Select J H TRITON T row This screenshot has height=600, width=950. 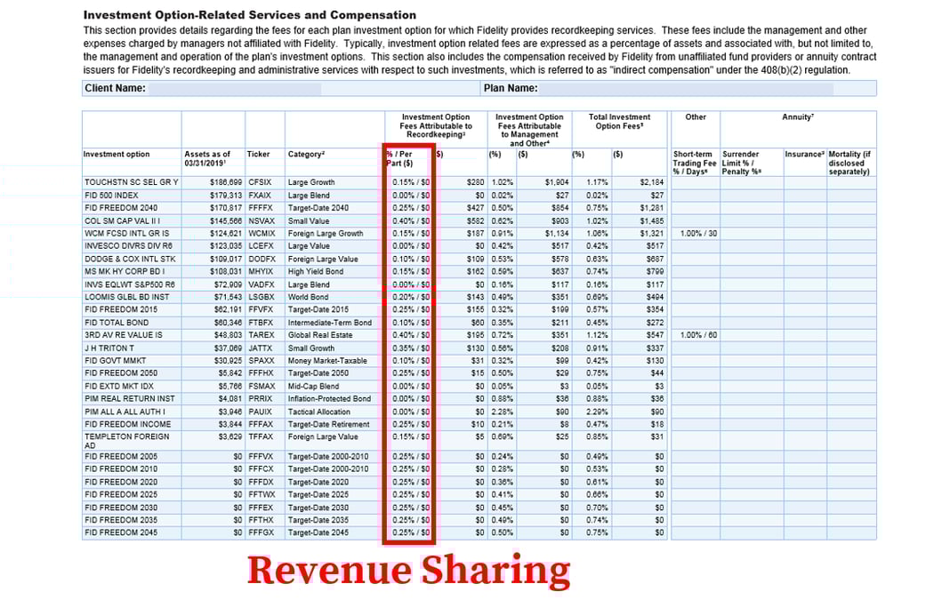[109, 348]
